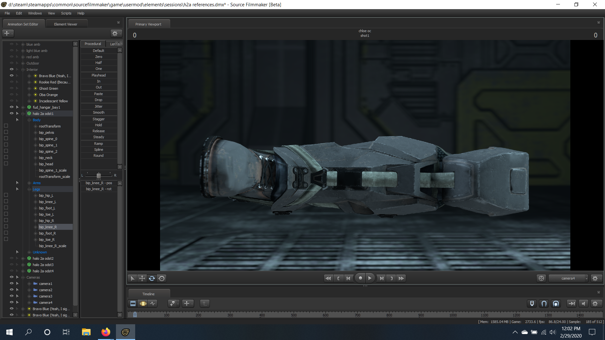Collapse the halo 2a odst1 animation set
The width and height of the screenshot is (605, 340).
23,114
